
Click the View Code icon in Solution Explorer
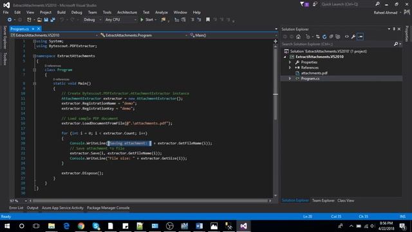tap(347, 37)
